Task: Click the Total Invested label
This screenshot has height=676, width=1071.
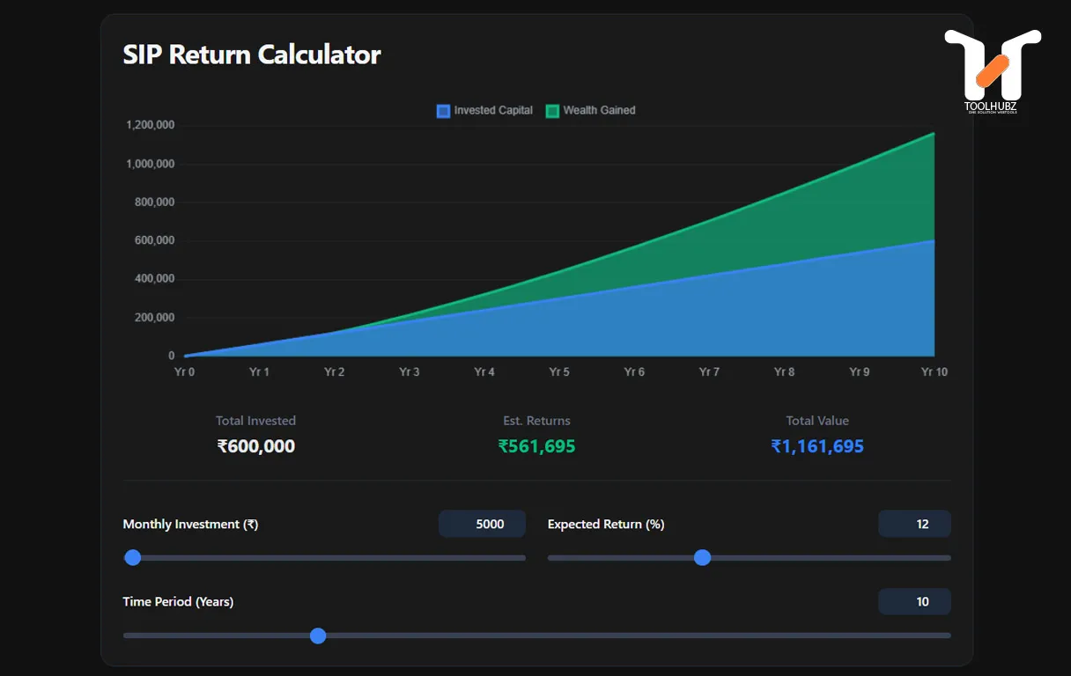Action: pyautogui.click(x=256, y=421)
